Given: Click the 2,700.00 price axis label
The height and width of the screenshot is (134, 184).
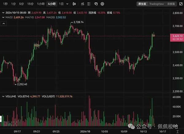Looking at the screenshot, I should coord(178,26).
